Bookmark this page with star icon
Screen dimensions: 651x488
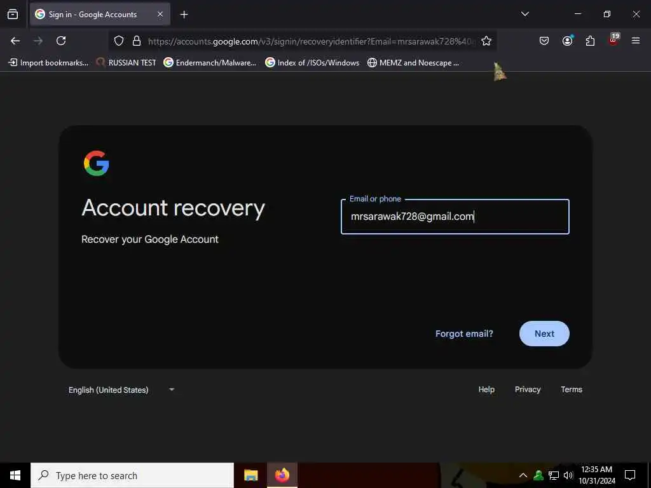click(486, 41)
